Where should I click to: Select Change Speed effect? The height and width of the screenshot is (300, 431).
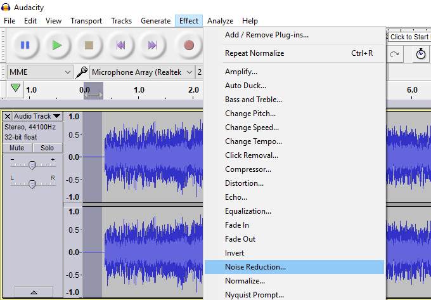(x=294, y=127)
